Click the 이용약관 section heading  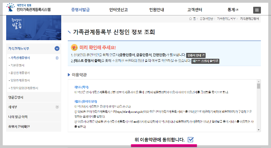tap(79, 75)
